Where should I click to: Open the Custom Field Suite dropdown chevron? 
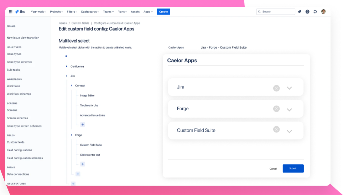[289, 131]
